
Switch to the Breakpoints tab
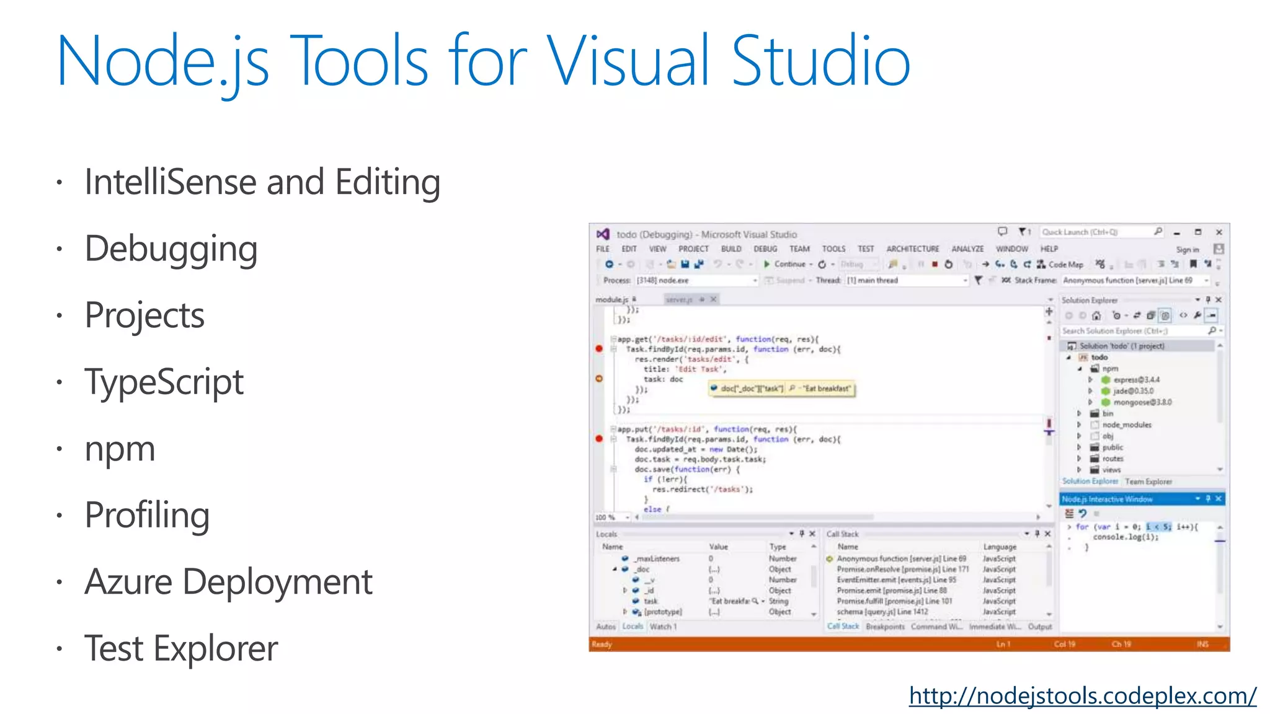coord(885,627)
